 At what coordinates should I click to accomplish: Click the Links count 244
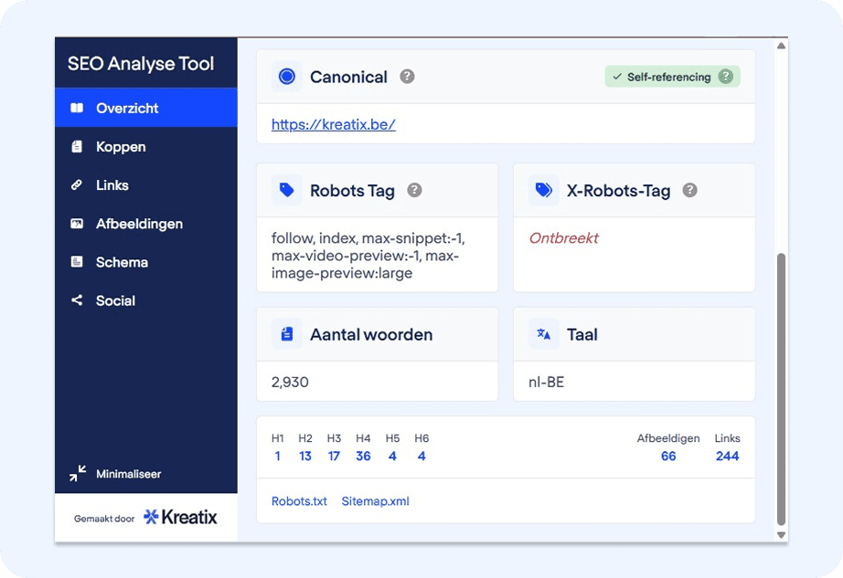tap(727, 457)
